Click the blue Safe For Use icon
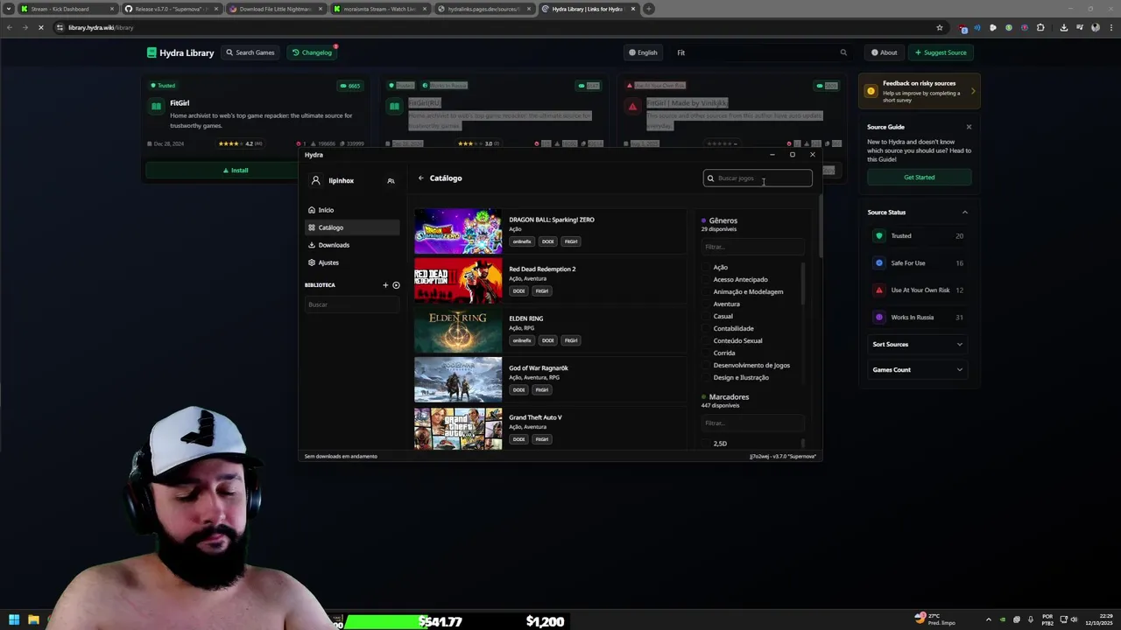Image resolution: width=1121 pixels, height=630 pixels. coord(879,263)
